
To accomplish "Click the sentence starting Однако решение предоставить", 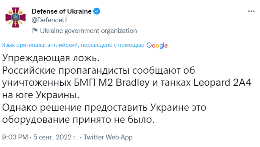I will [104, 113].
